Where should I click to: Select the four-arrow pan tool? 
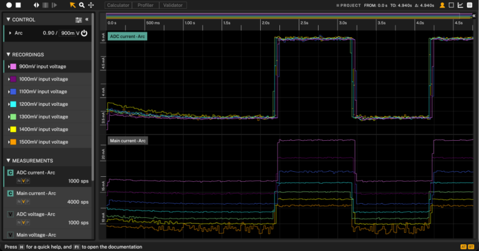90,5
